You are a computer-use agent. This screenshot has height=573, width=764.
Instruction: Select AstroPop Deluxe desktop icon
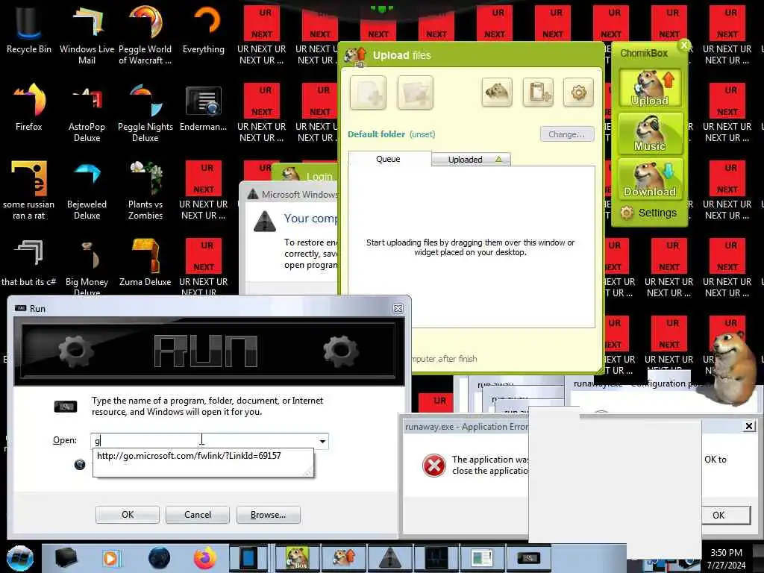(x=87, y=112)
